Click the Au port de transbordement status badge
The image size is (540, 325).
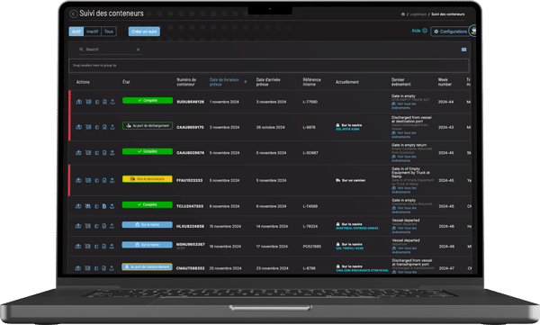147,266
